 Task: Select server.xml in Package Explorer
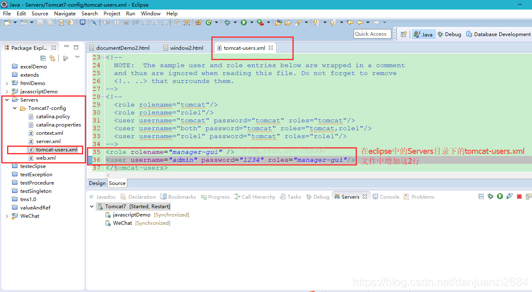pyautogui.click(x=45, y=141)
